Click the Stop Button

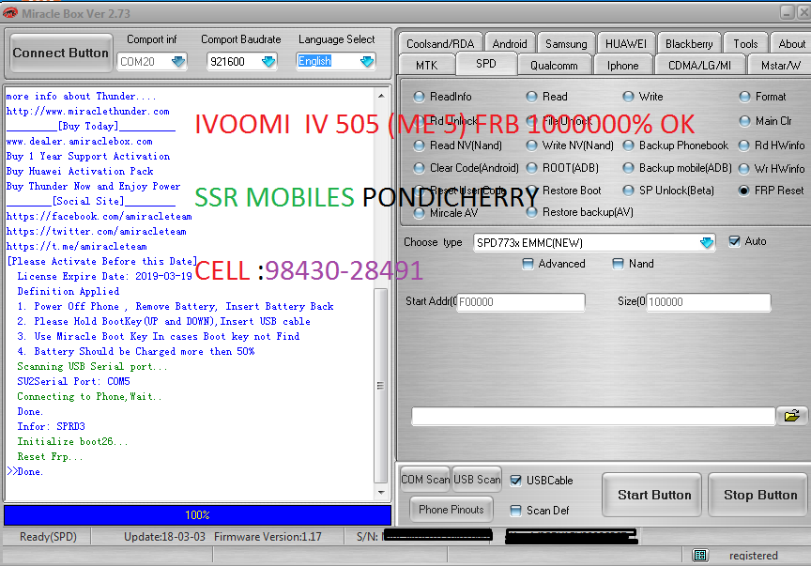point(759,495)
